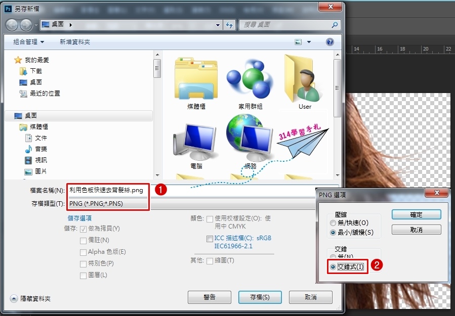The image size is (455, 316).
Task: Toggle the 做為拷貝 checkbox
Action: tap(84, 229)
